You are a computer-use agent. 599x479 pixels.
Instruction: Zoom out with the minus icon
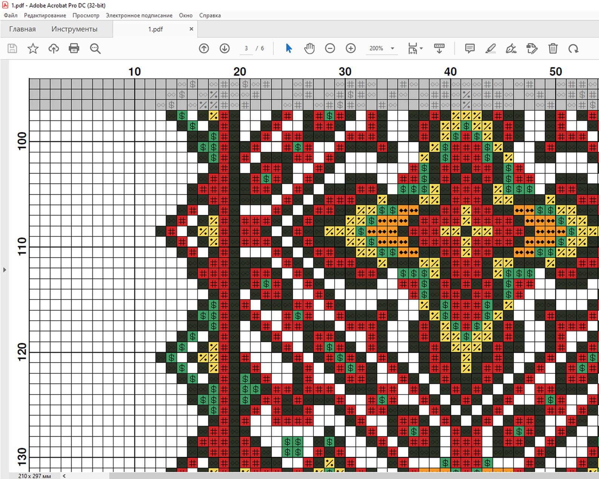pos(330,48)
